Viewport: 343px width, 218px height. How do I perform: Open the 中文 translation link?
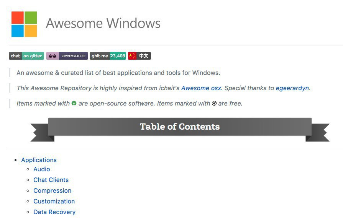point(144,56)
